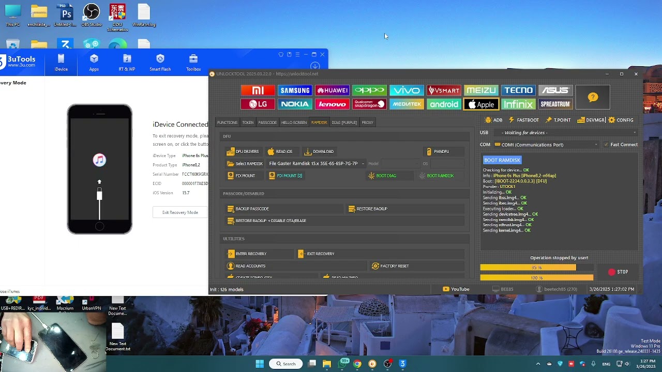This screenshot has width=662, height=372.
Task: Open FASTBOOT tool in UnlockTool
Action: click(523, 120)
